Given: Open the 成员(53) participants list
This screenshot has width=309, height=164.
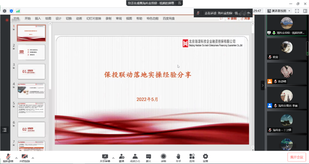Looking at the screenshot, I should pyautogui.click(x=135, y=157).
